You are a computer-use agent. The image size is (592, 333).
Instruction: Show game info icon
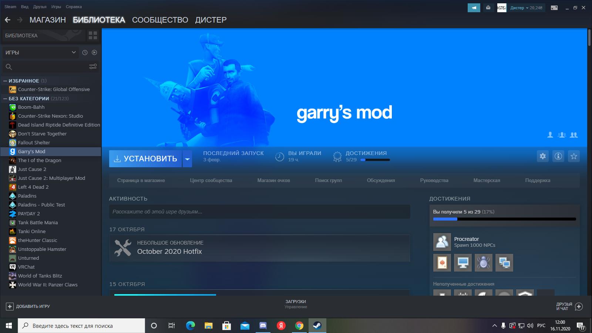coord(558,156)
